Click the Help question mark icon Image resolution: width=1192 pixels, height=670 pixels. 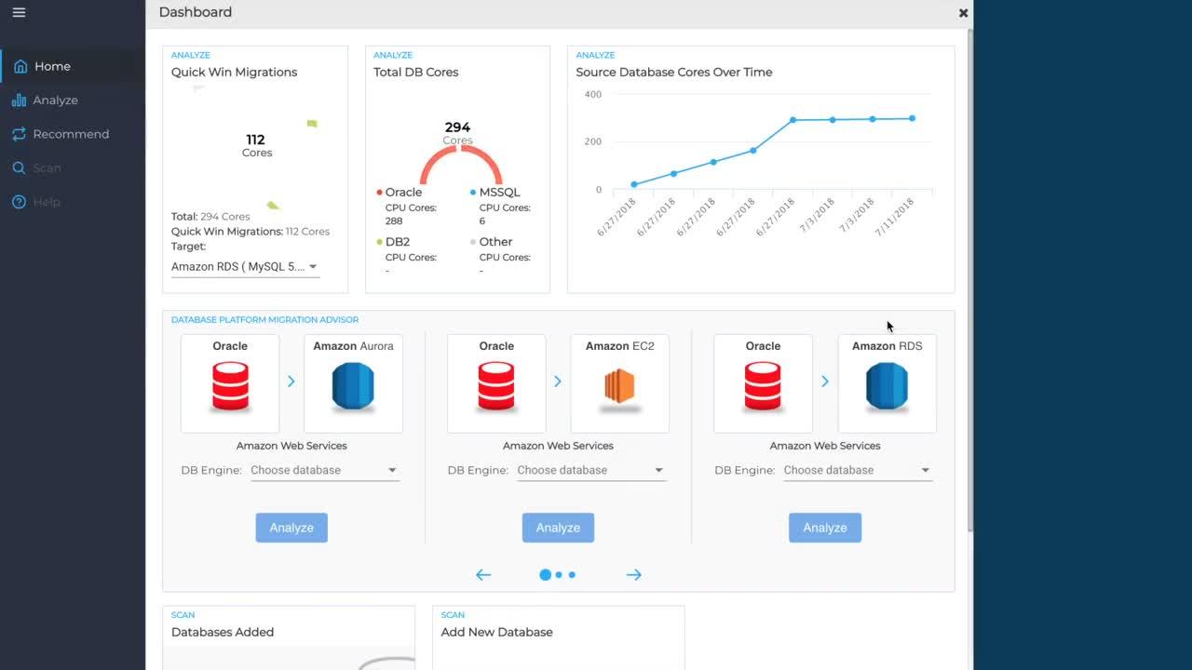point(19,202)
